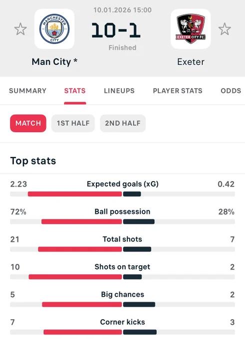
Task: Open the Odds tab
Action: coord(231,91)
